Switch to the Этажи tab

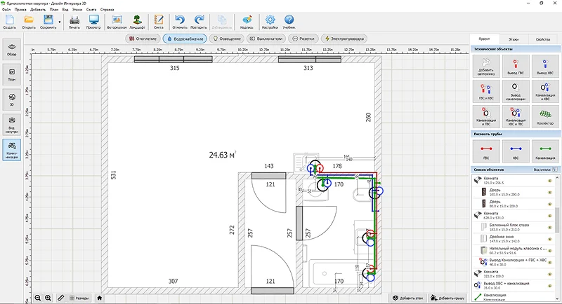514,39
